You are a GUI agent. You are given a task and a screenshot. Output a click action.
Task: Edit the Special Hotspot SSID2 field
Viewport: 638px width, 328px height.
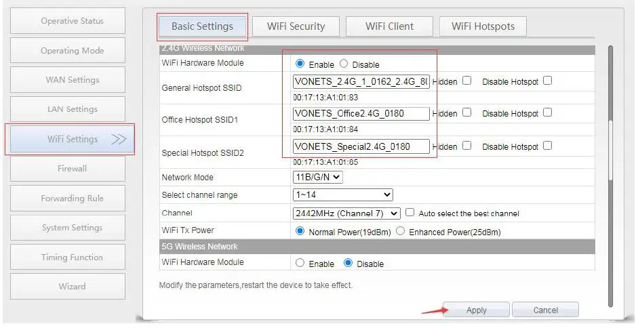(361, 146)
